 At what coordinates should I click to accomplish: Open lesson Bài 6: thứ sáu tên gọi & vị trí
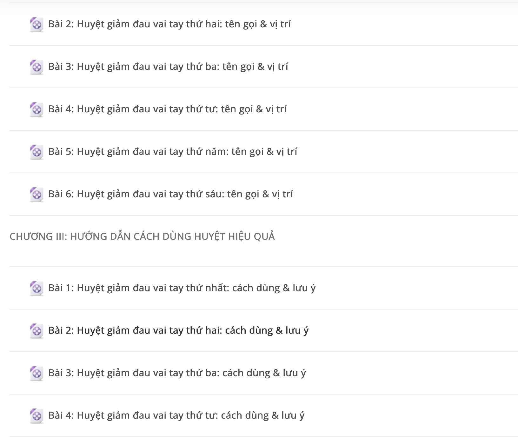pos(170,194)
